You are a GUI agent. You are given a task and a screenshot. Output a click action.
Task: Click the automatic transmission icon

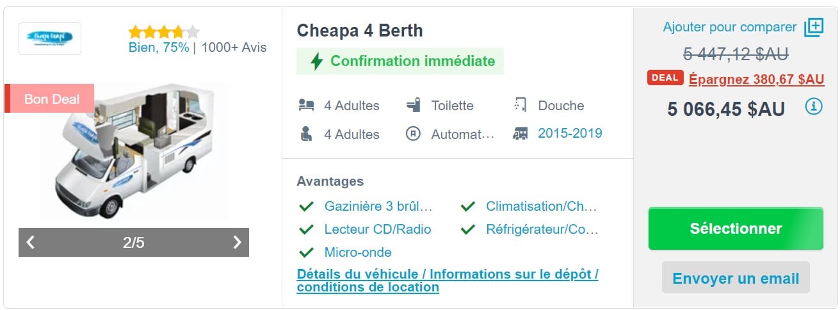point(414,134)
